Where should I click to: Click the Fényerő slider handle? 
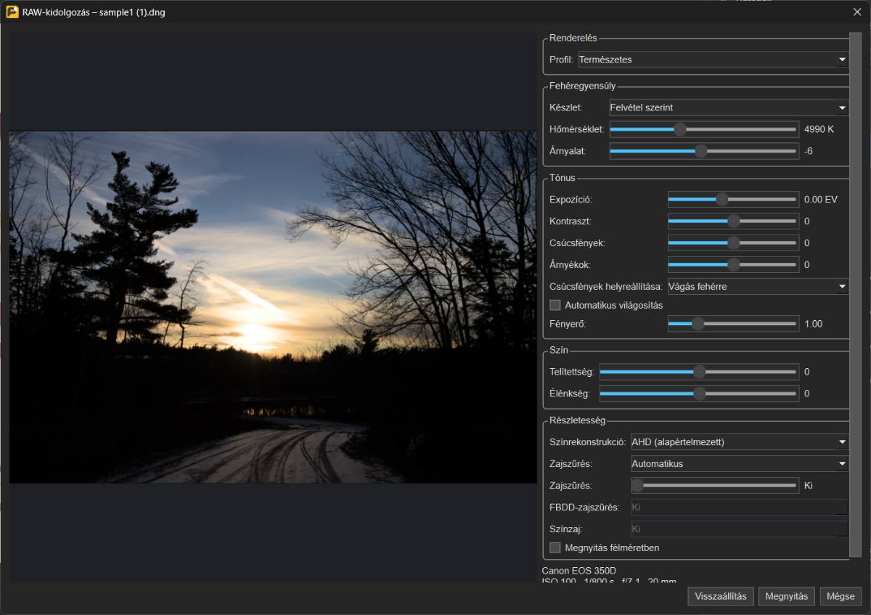(x=698, y=324)
